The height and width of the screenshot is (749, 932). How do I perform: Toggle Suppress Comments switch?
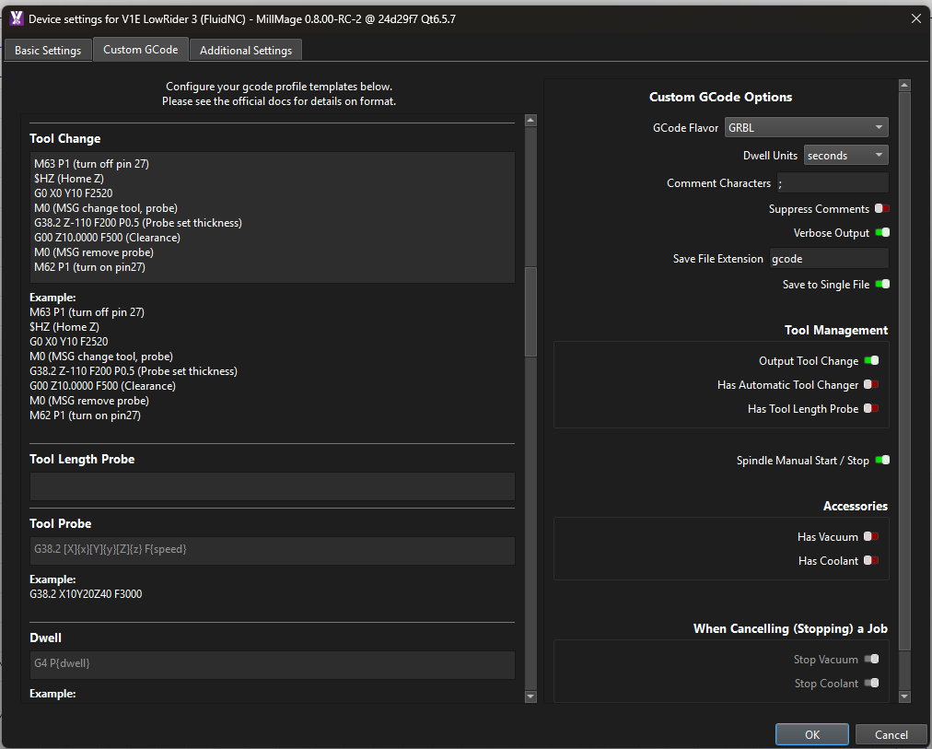point(881,209)
